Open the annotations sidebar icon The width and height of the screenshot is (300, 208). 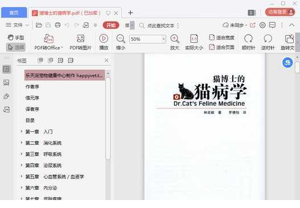pos(6,96)
